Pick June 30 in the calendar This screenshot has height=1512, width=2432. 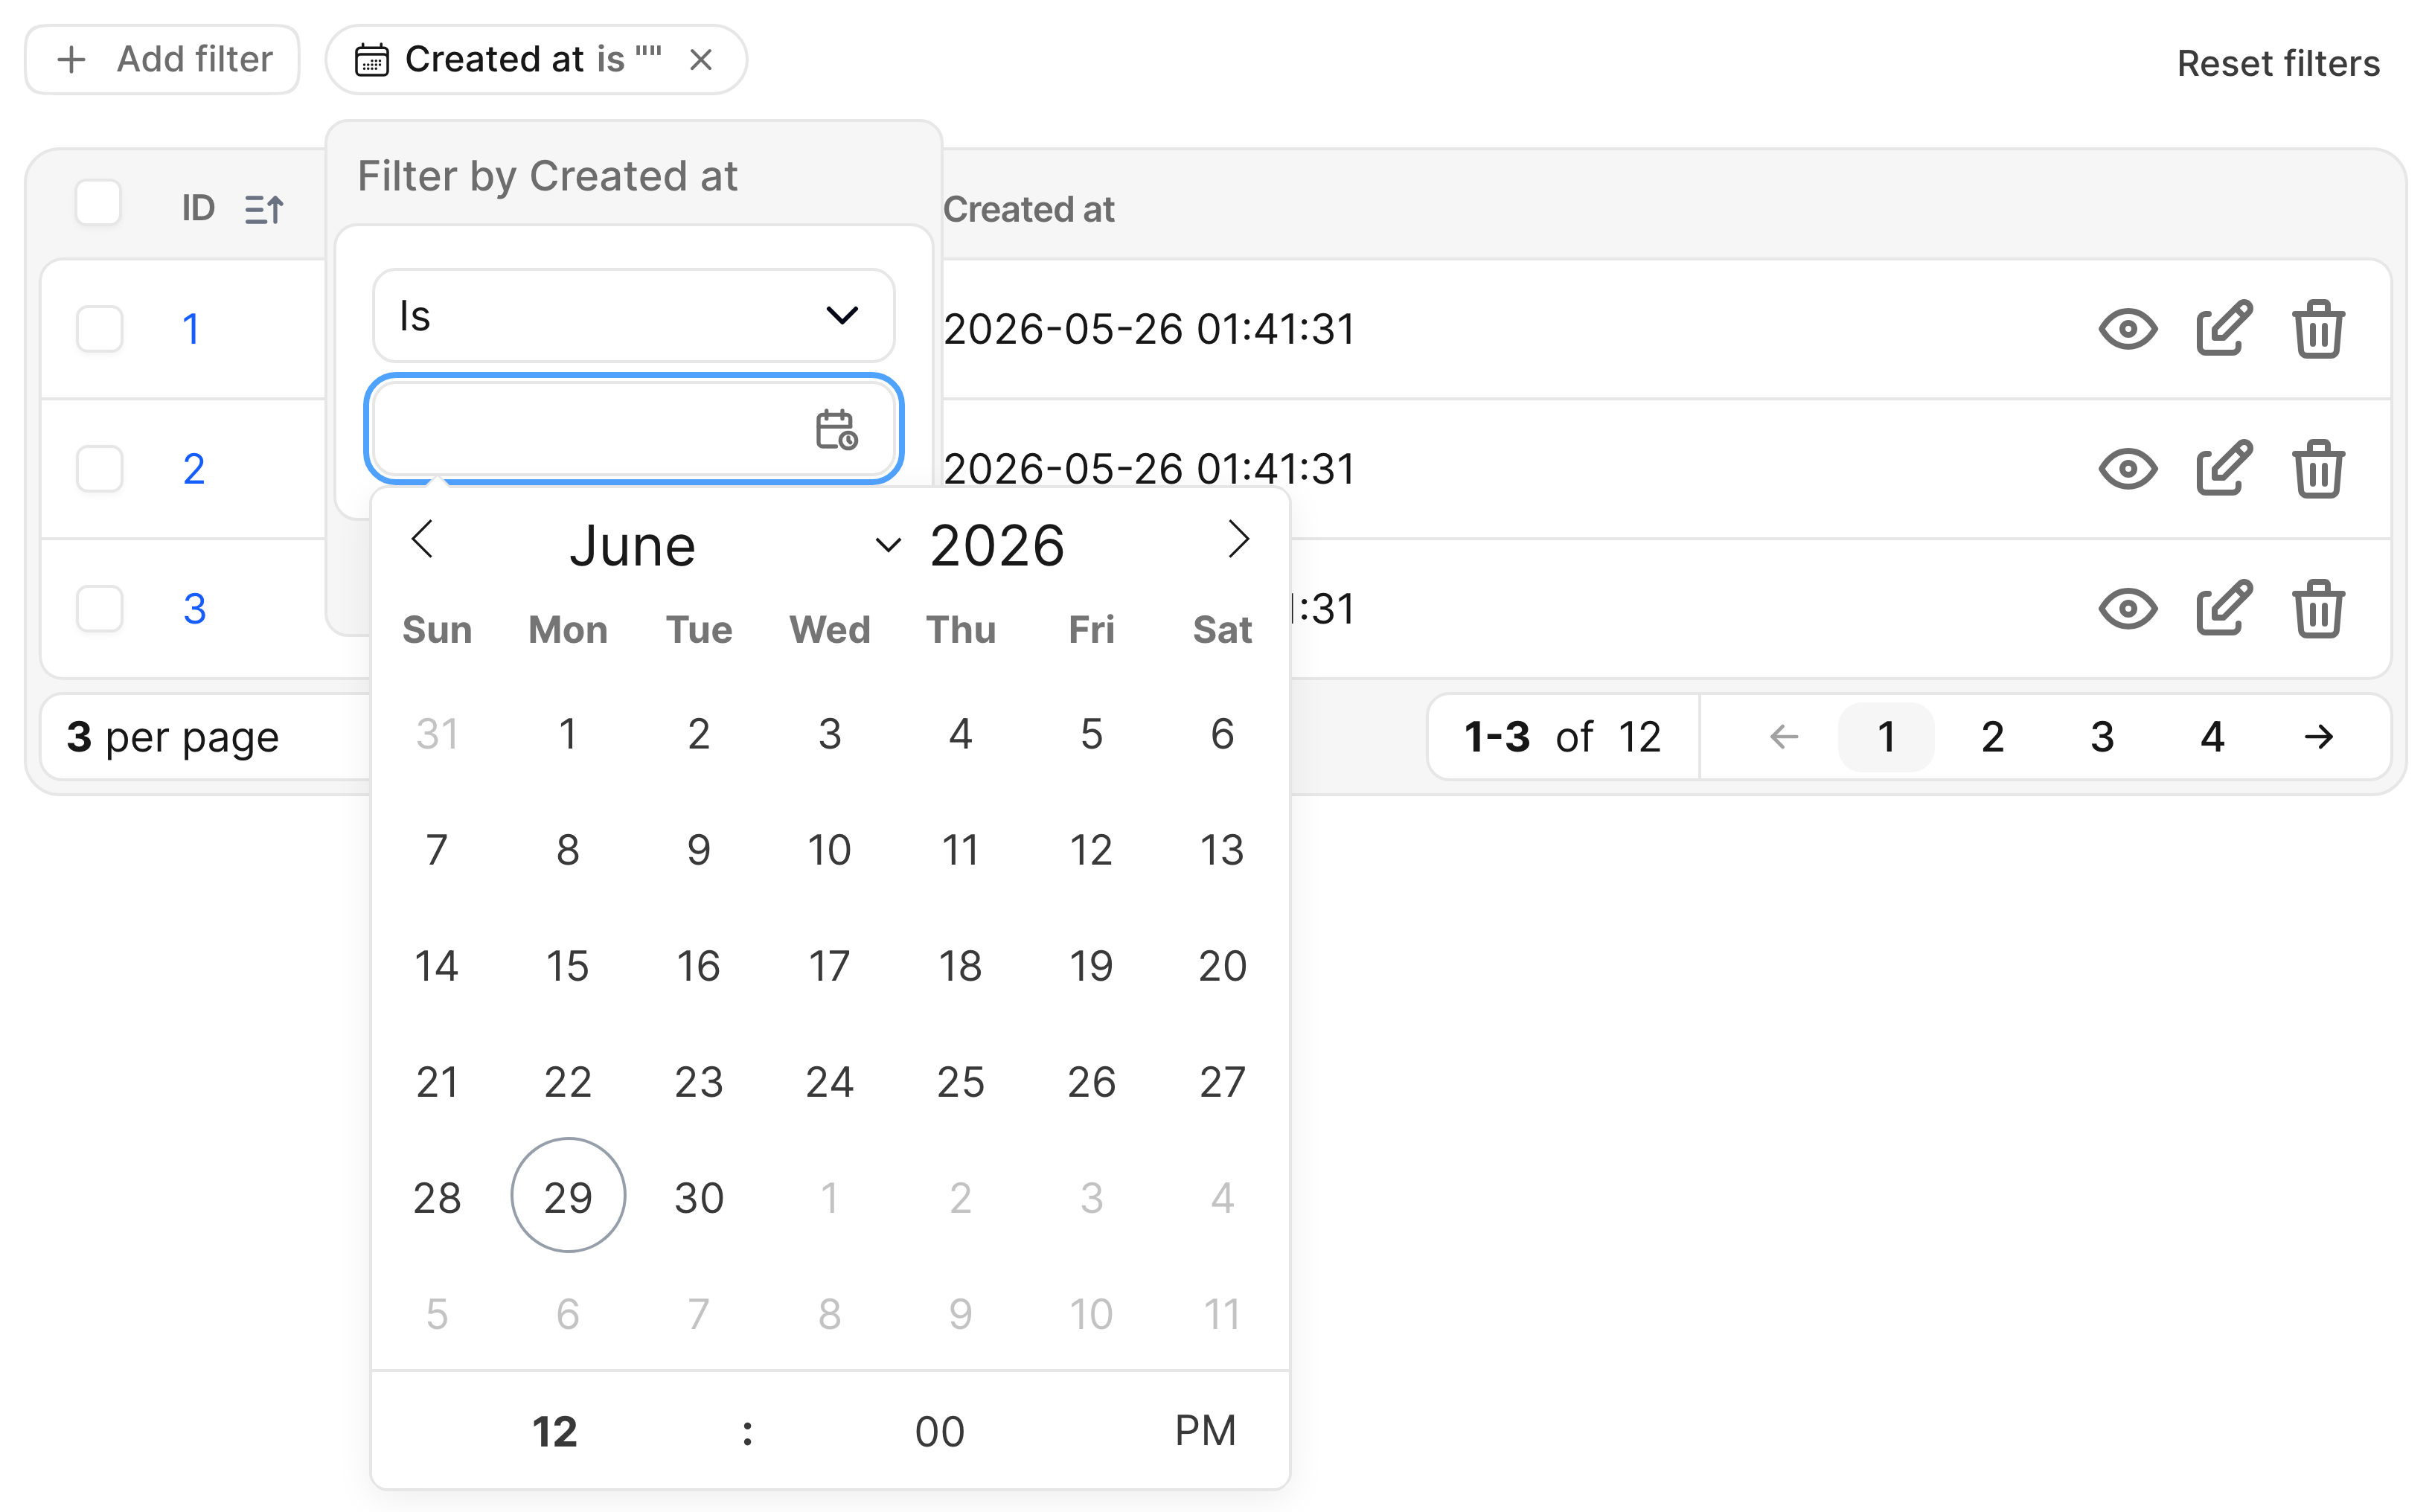[x=699, y=1197]
